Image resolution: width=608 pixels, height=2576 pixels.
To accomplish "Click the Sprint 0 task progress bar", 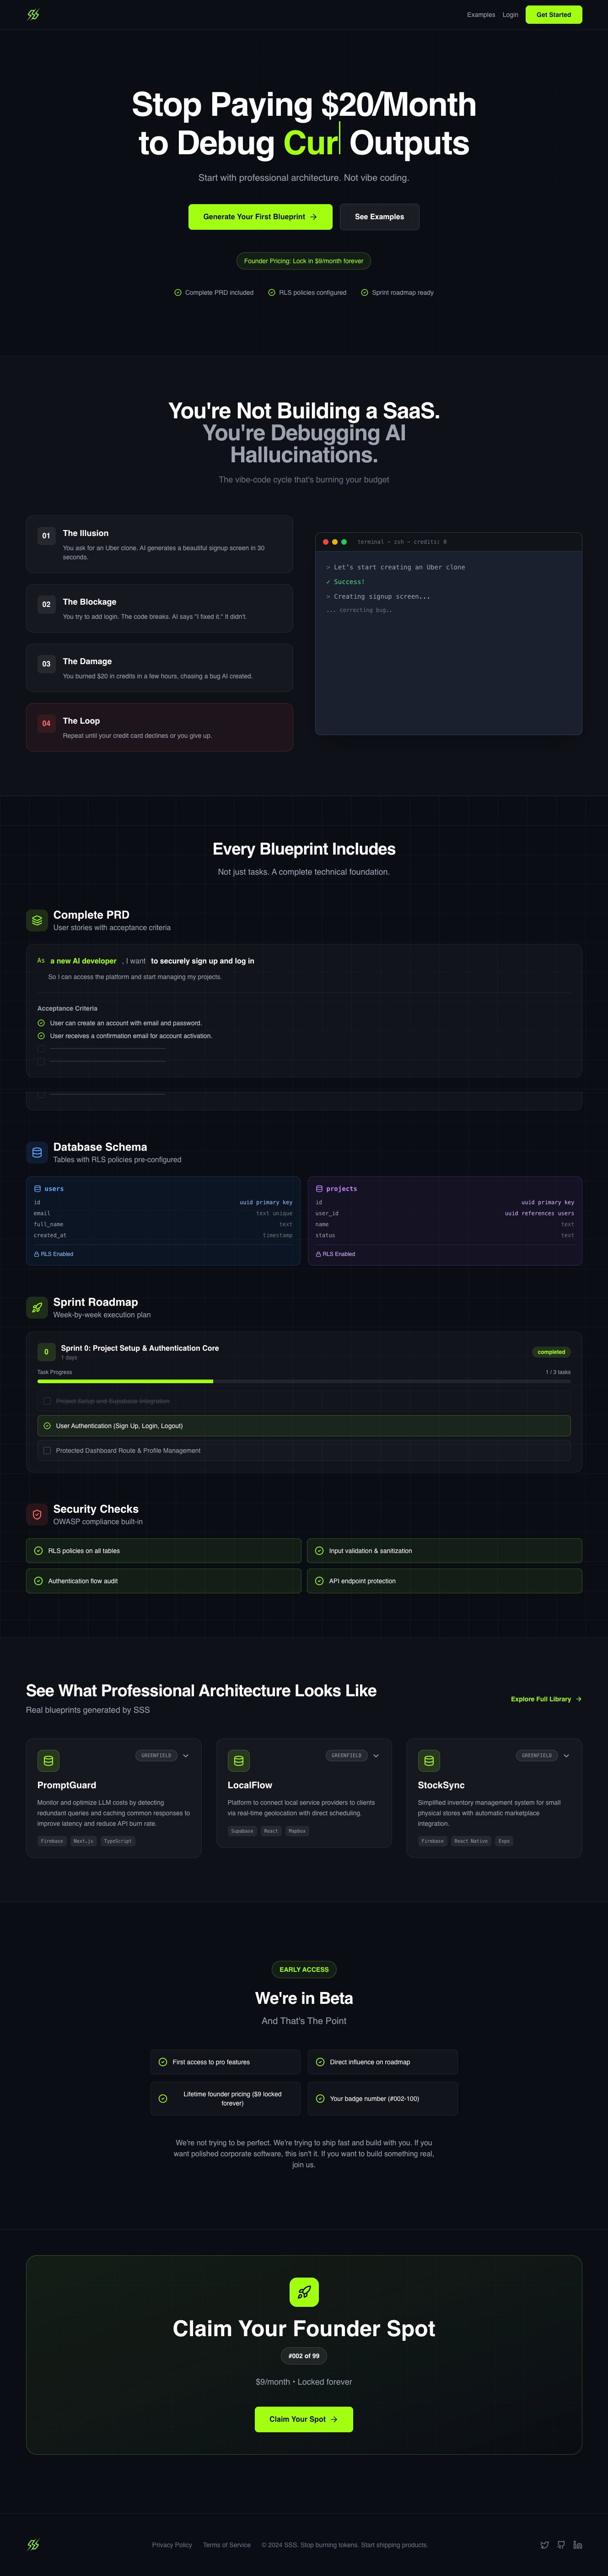I will (304, 1382).
